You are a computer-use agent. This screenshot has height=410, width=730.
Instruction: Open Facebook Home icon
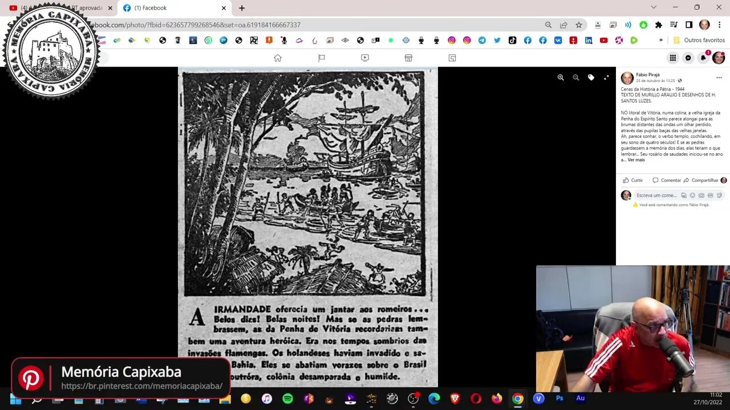click(x=278, y=58)
